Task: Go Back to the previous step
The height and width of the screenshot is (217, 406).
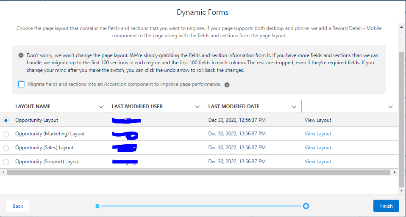Action: [18, 206]
